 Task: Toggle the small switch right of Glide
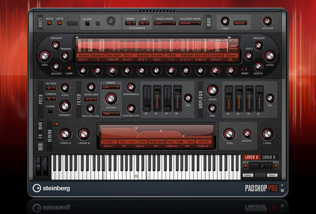click(x=98, y=23)
